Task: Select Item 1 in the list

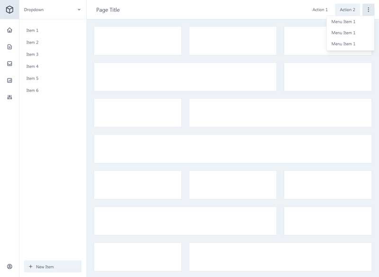Action: point(33,30)
